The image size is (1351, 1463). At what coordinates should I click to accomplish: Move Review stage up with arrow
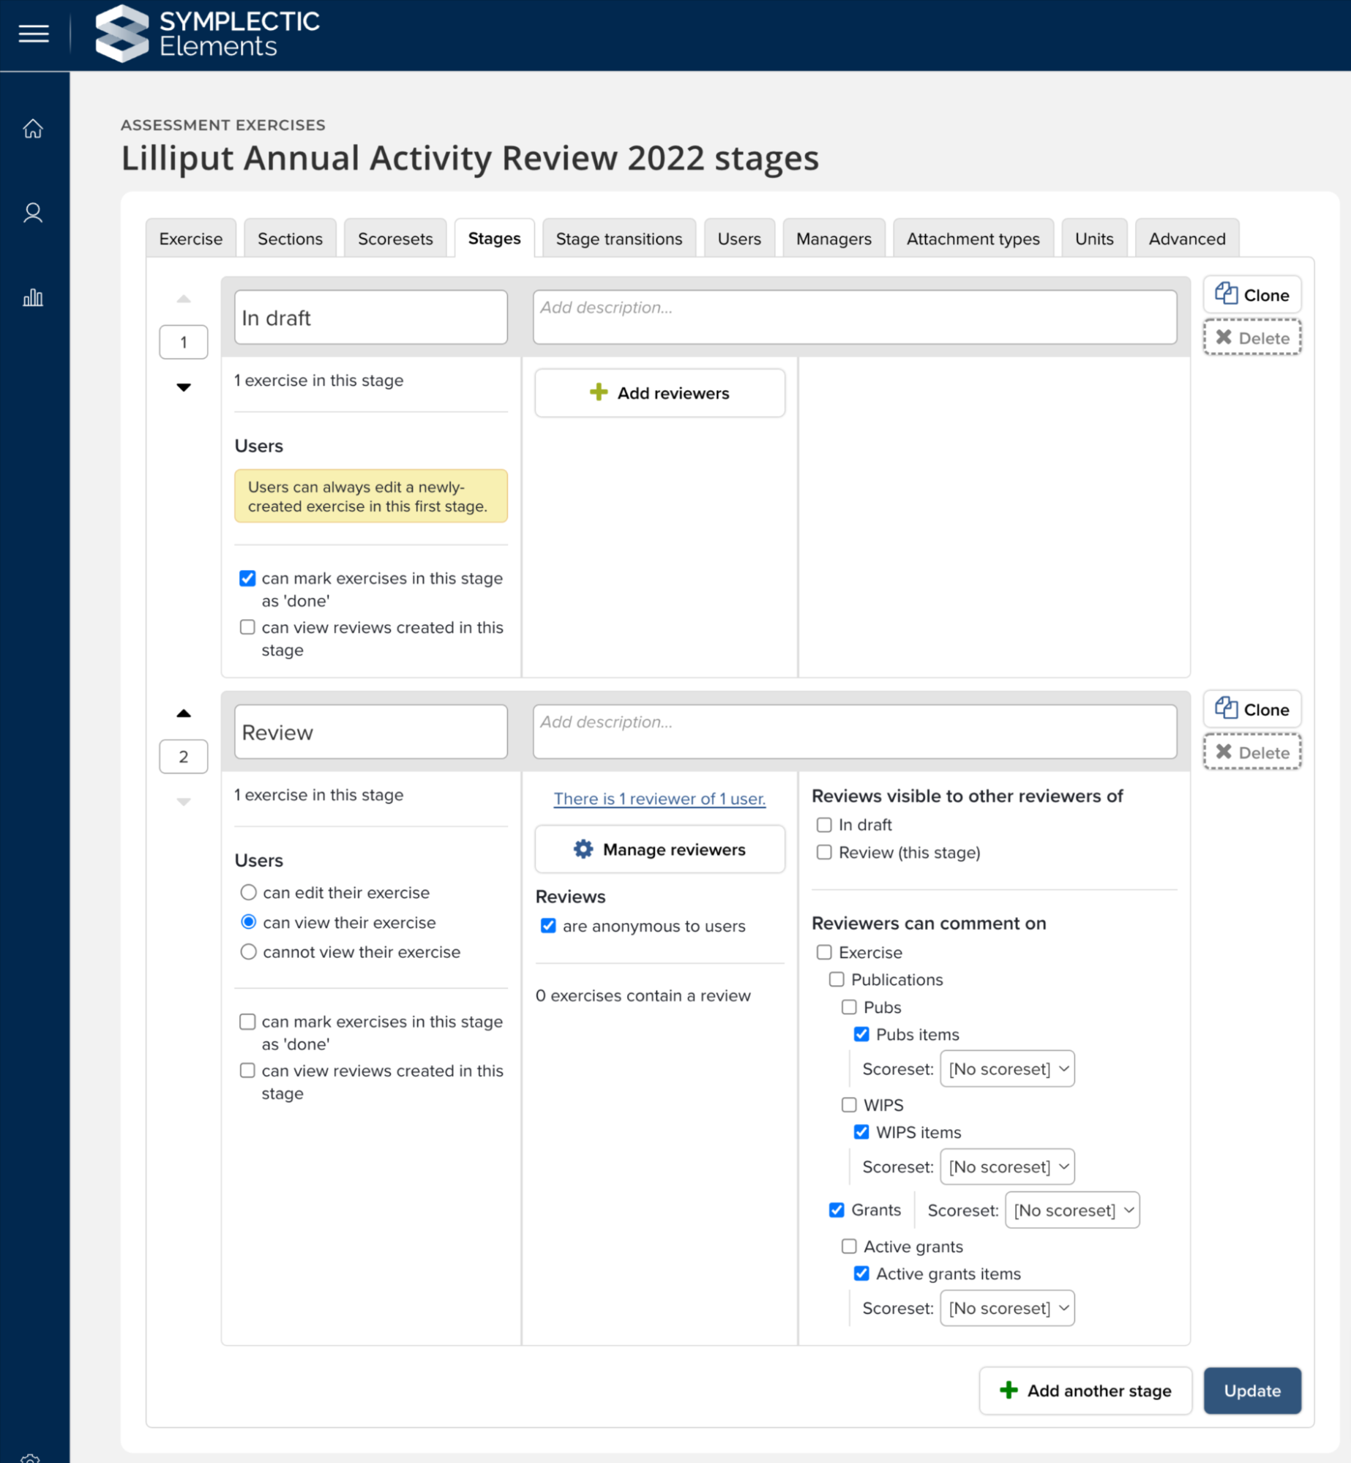tap(184, 713)
